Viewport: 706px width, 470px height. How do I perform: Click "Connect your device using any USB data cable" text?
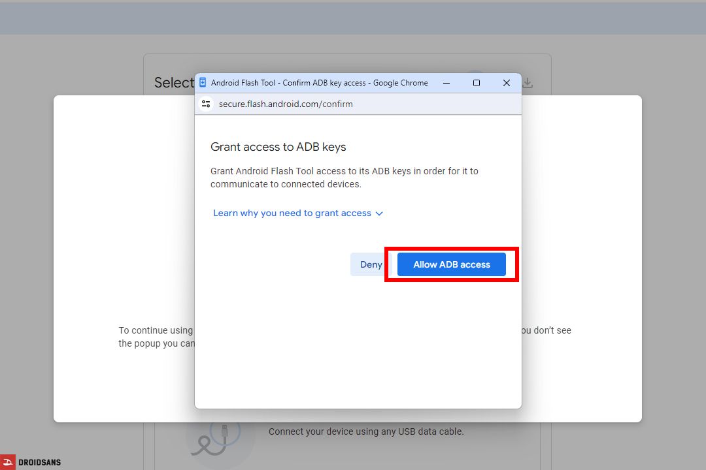point(366,431)
